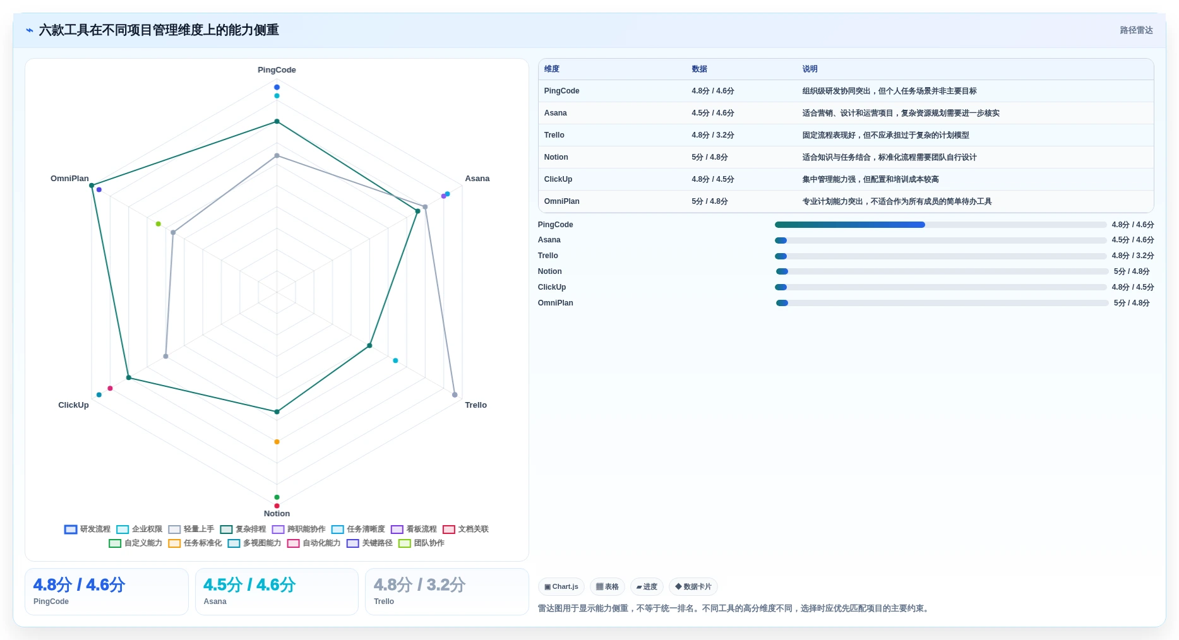This screenshot has height=640, width=1179.
Task: Toggle the 复杂排程 legend series
Action: pos(242,529)
